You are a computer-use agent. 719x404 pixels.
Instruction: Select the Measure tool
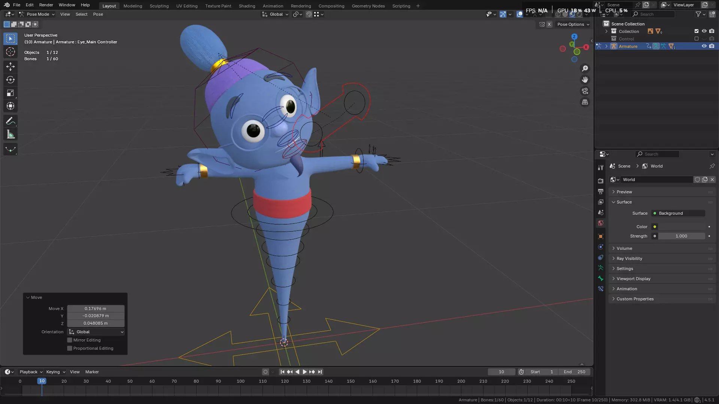tap(10, 134)
